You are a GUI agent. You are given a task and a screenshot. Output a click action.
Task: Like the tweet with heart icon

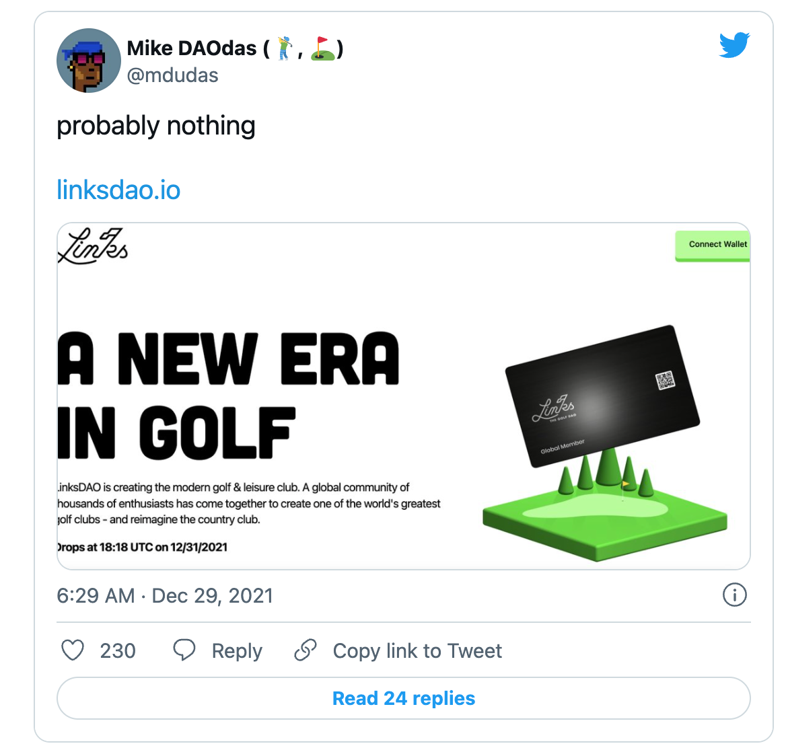tap(73, 650)
